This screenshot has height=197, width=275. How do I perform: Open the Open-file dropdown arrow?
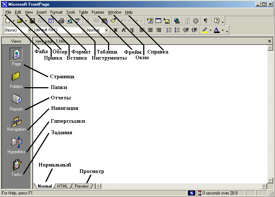[26, 21]
